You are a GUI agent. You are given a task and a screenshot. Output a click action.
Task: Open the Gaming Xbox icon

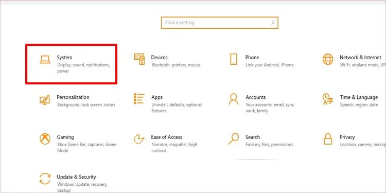click(45, 139)
